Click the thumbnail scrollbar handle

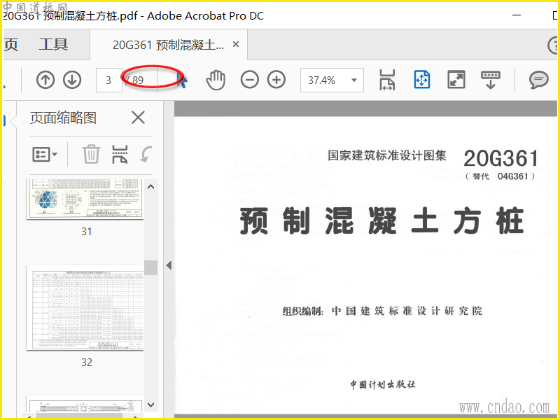pyautogui.click(x=150, y=267)
